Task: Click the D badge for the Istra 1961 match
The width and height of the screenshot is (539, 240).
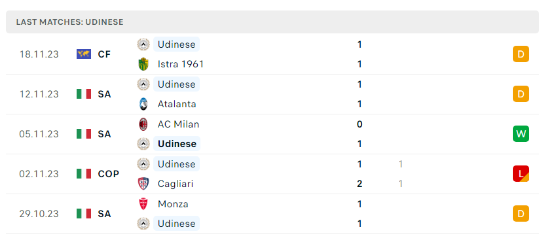Action: 521,54
